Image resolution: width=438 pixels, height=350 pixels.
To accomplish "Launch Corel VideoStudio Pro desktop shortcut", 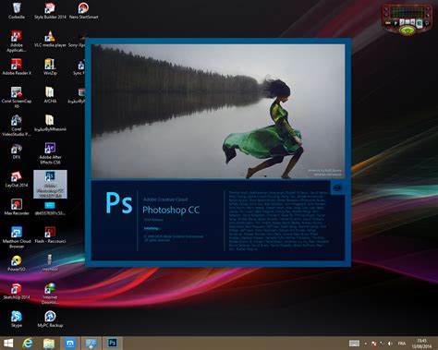I will [17, 126].
